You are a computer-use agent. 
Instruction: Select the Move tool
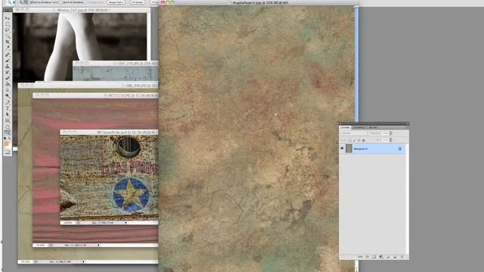7,18
